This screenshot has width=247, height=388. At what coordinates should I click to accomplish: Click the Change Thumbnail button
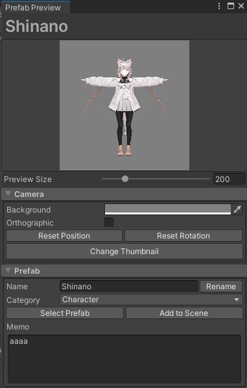pos(124,252)
